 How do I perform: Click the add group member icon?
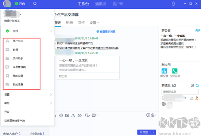pos(192,85)
